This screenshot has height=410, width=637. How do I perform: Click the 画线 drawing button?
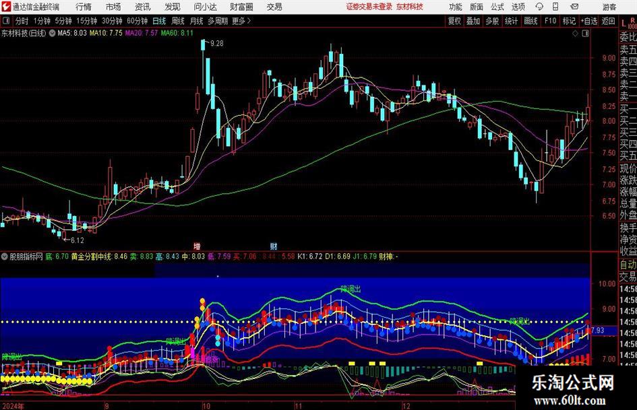click(530, 21)
